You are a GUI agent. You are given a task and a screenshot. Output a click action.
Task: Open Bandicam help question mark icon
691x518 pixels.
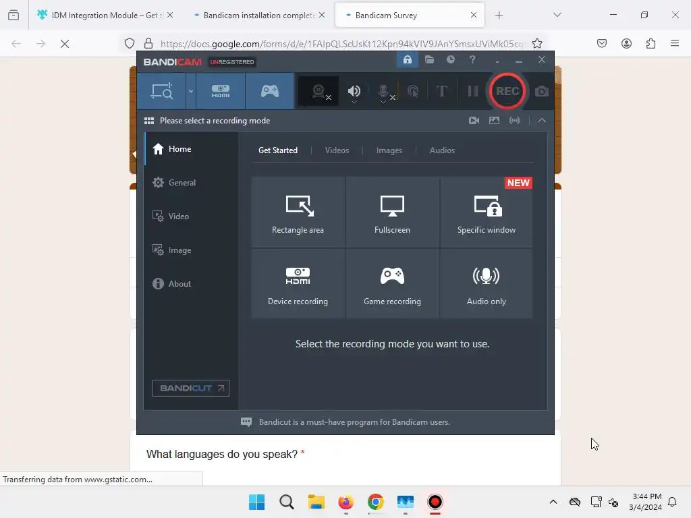pos(472,59)
